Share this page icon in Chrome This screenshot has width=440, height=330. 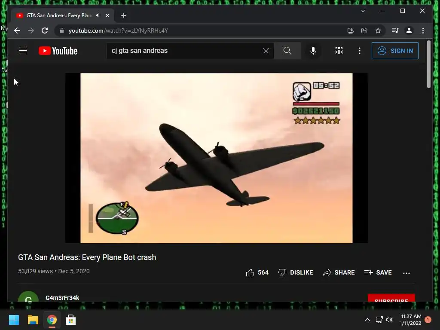pyautogui.click(x=364, y=31)
